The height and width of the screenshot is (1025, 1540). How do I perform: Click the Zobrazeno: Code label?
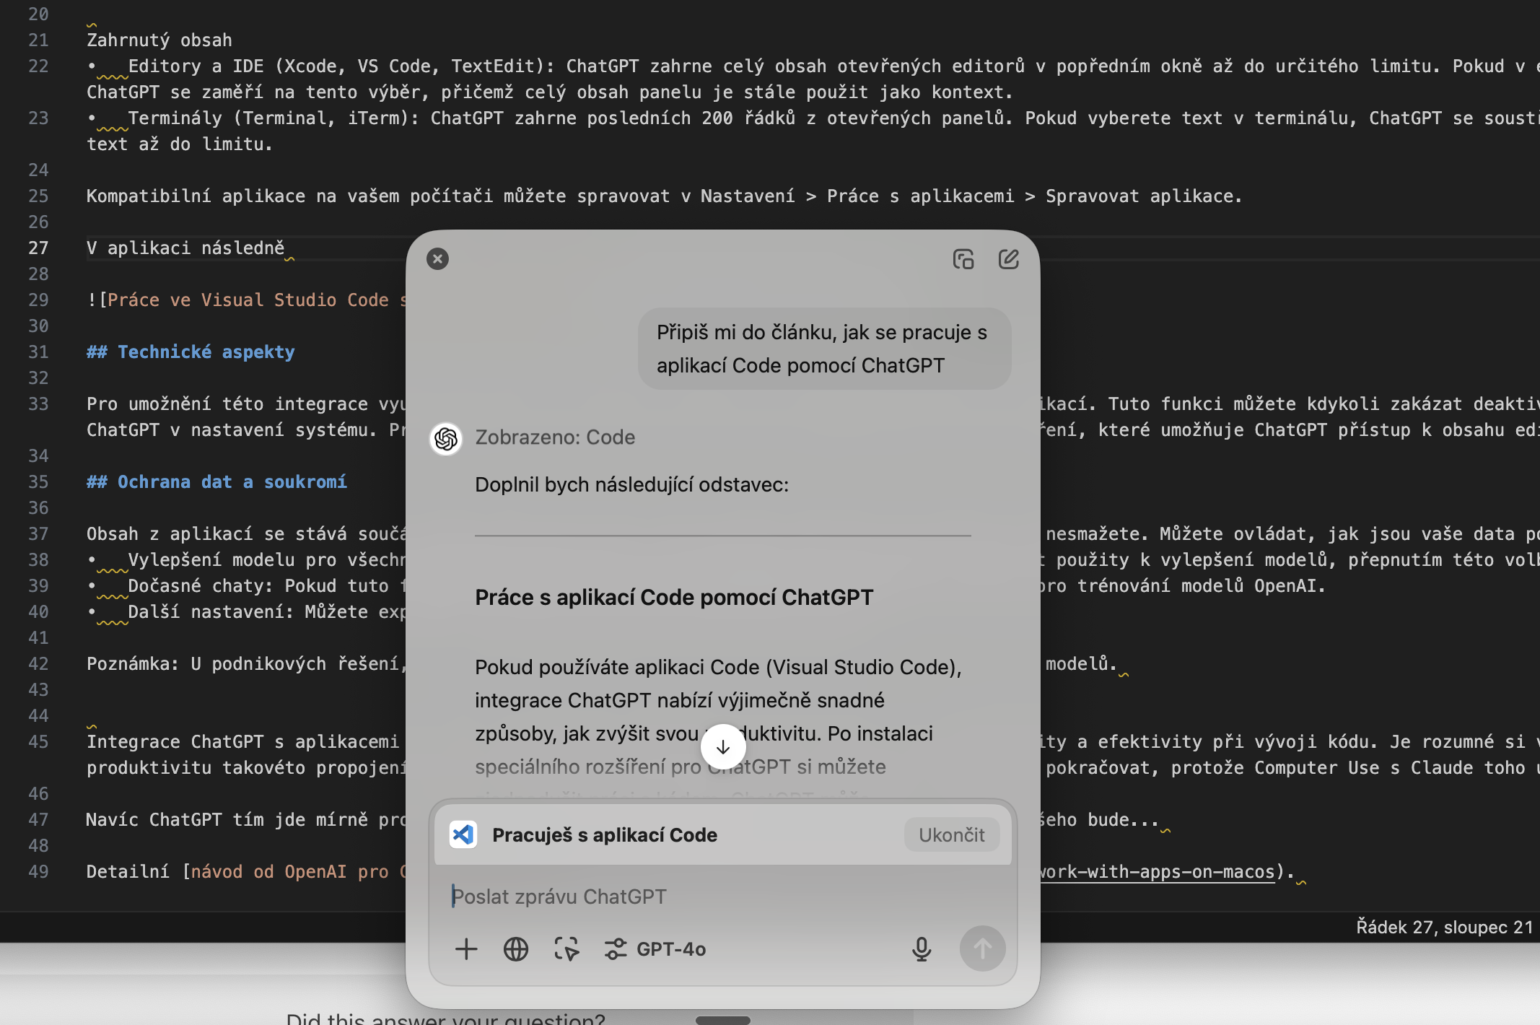tap(555, 437)
